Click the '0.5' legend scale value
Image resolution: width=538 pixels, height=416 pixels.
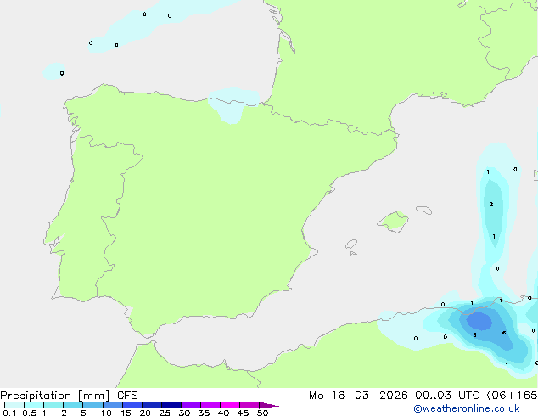[x=29, y=413]
